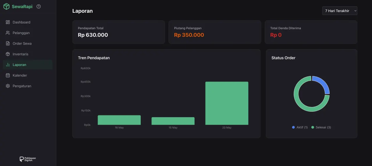372x166 pixels.
Task: Click the 15 May date label
Action: [173, 128]
